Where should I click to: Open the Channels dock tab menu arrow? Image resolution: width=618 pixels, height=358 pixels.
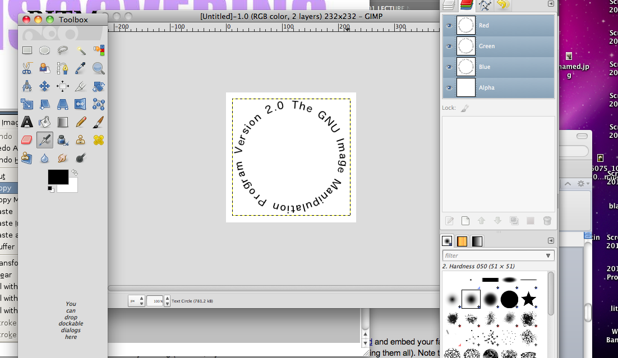point(551,4)
